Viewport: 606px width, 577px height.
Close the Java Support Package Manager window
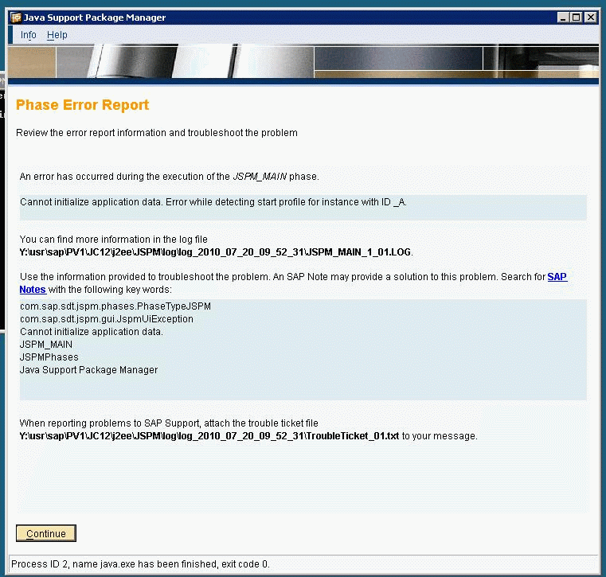(591, 18)
